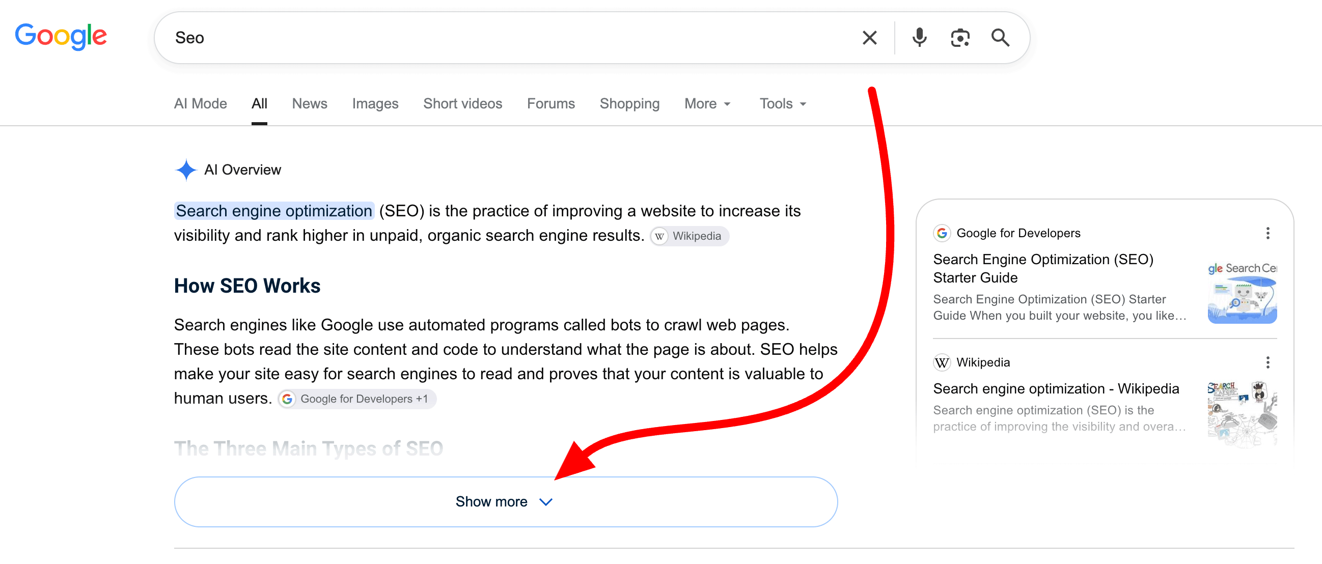Click the Starter Guide description snippet
Viewport: 1322px width, 564px height.
click(x=1060, y=307)
